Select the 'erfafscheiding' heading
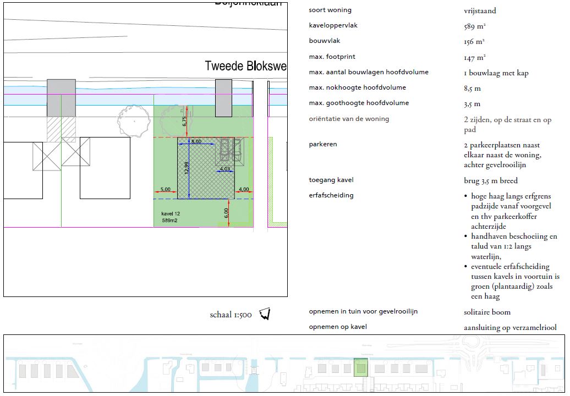The height and width of the screenshot is (396, 570). click(331, 195)
